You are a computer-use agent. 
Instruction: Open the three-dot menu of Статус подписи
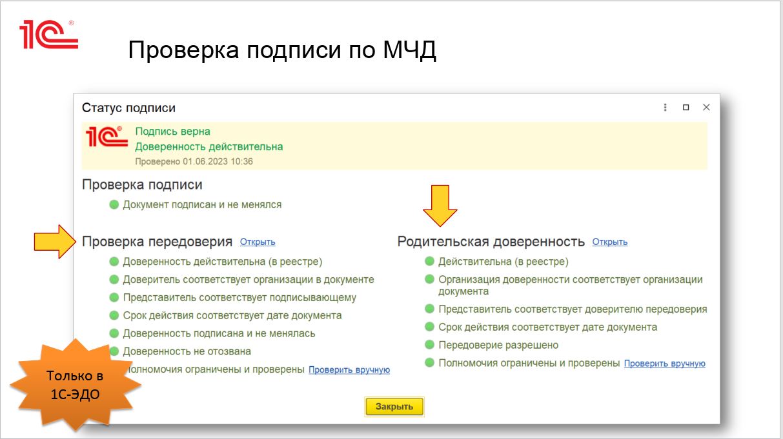(664, 107)
